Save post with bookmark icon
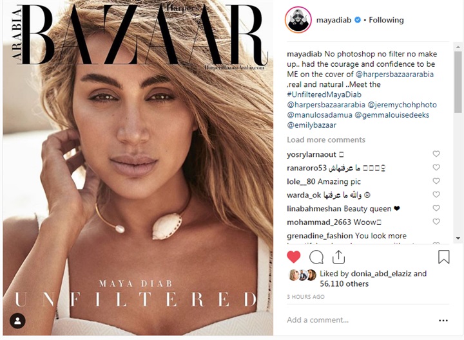Screen dimensions: 464x340 pyautogui.click(x=443, y=257)
